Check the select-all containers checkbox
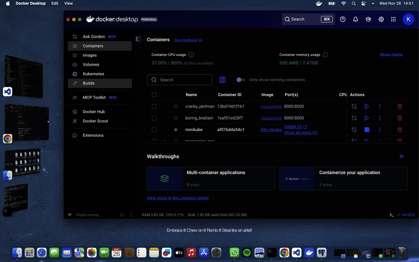The image size is (419, 262). (154, 95)
